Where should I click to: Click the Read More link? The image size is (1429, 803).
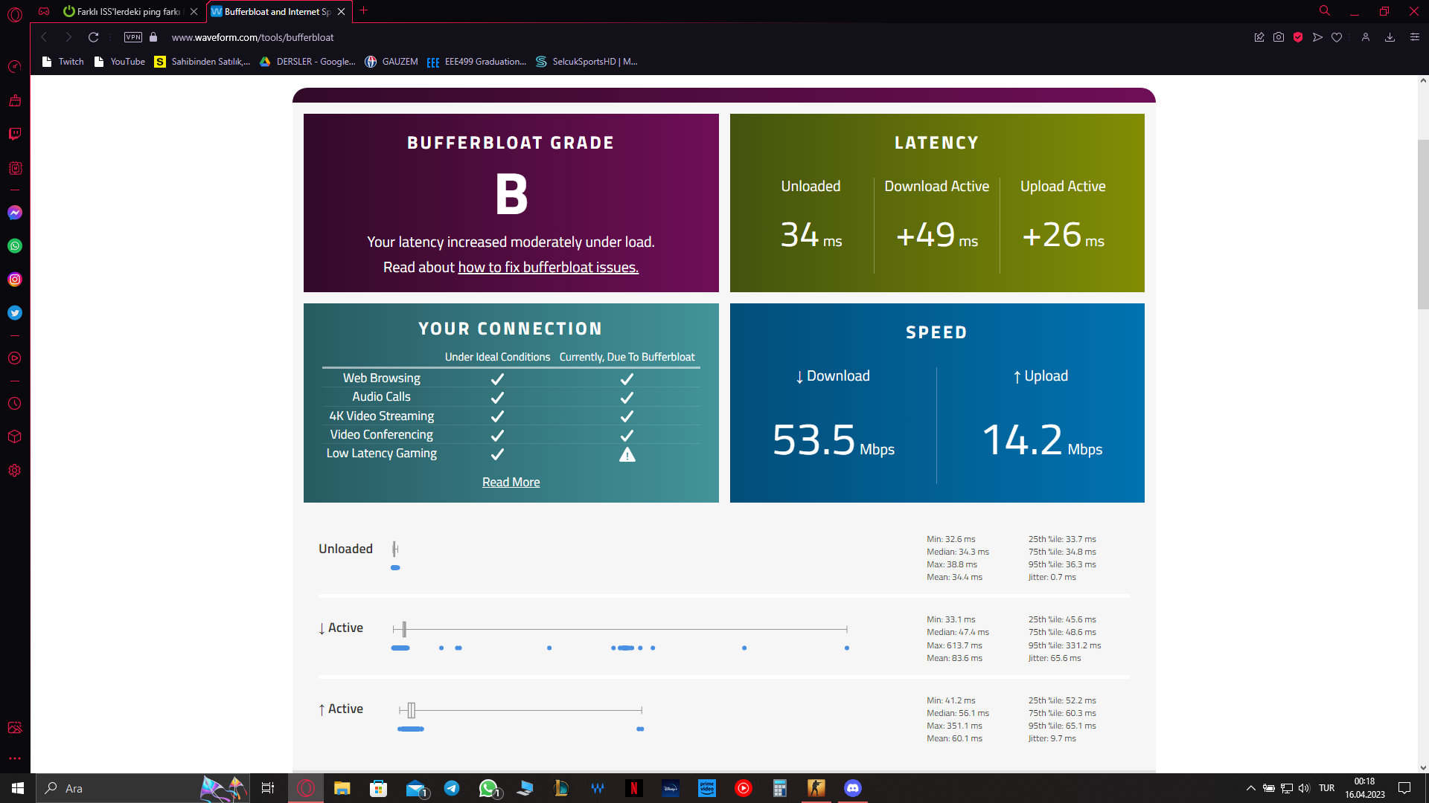pyautogui.click(x=511, y=483)
